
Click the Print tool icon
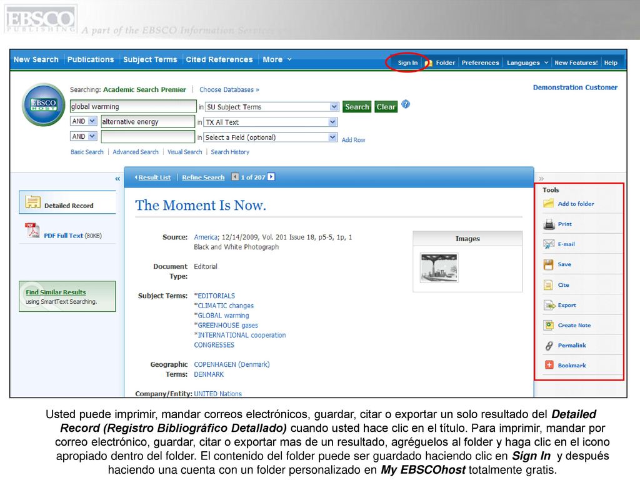point(549,224)
